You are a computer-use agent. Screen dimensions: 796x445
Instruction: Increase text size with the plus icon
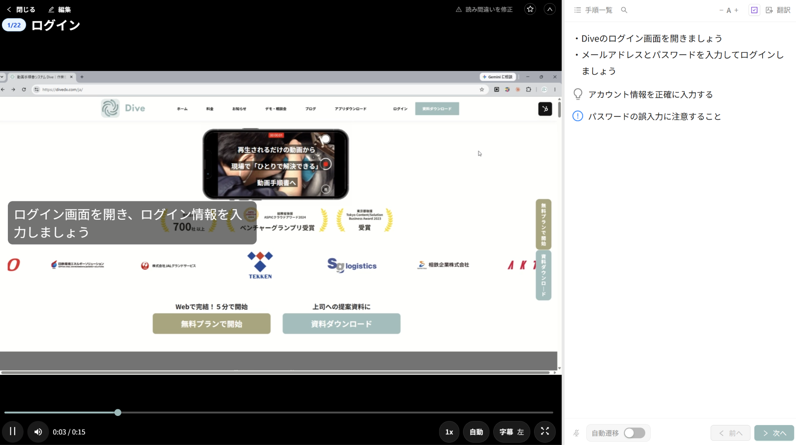[x=736, y=10]
